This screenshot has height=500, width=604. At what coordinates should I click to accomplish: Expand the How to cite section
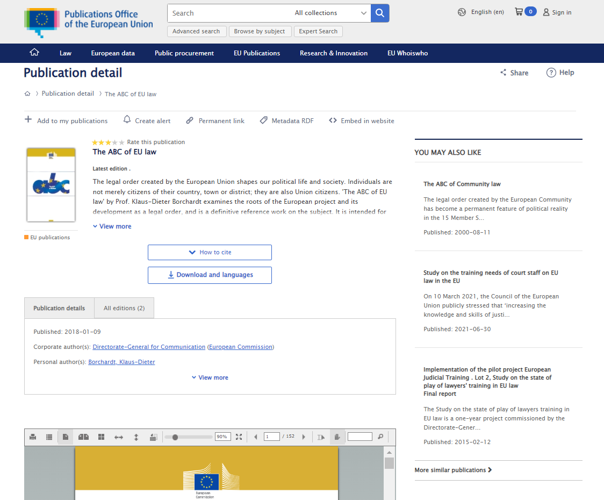coord(210,252)
